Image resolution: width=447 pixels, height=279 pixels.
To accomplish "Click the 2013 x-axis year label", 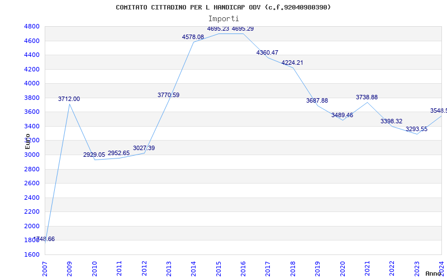I will click(169, 269).
